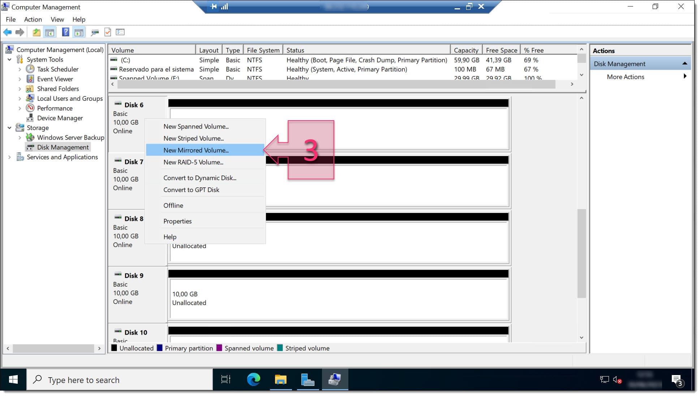Open the Action menu
This screenshot has width=700, height=396.
[x=33, y=19]
